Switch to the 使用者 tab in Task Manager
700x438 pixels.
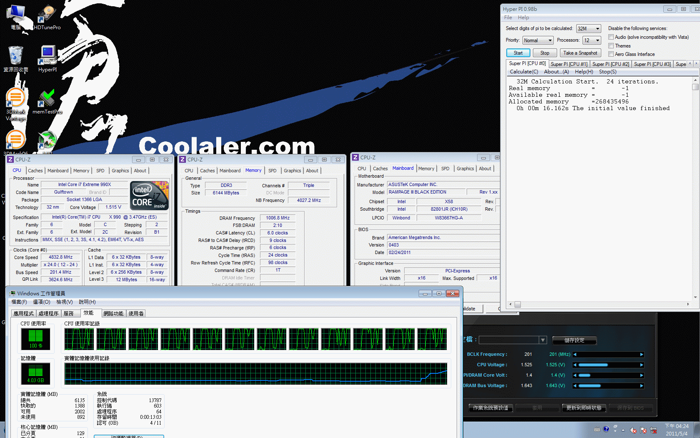pyautogui.click(x=136, y=314)
